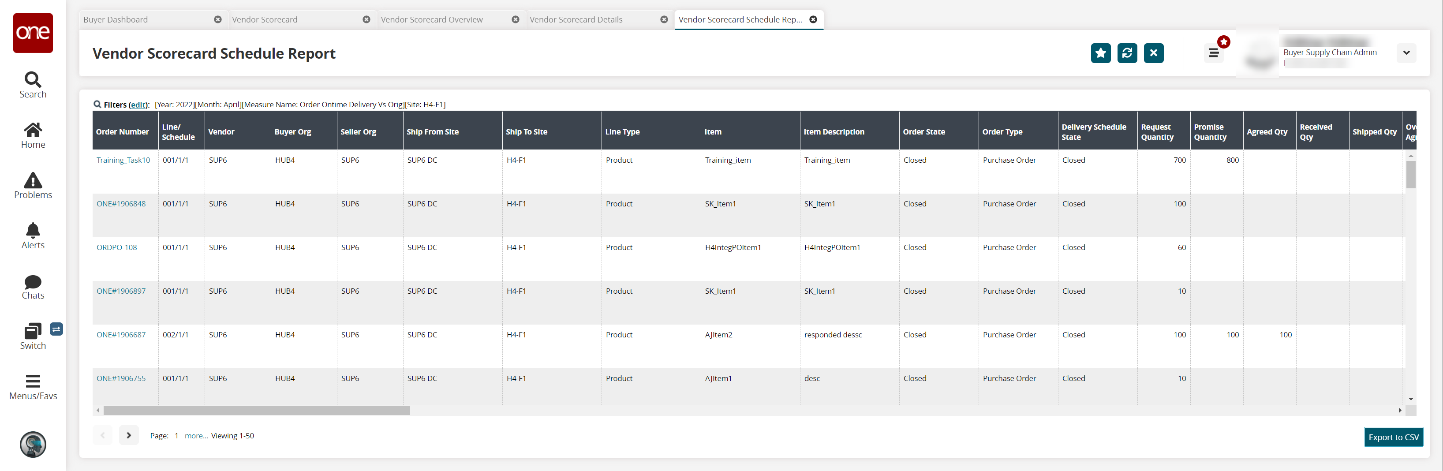
Task: Add report to favorites with star button
Action: pos(1100,53)
